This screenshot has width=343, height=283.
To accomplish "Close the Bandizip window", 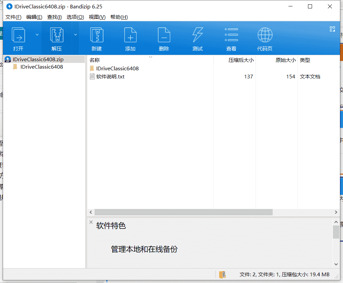I will click(x=330, y=6).
